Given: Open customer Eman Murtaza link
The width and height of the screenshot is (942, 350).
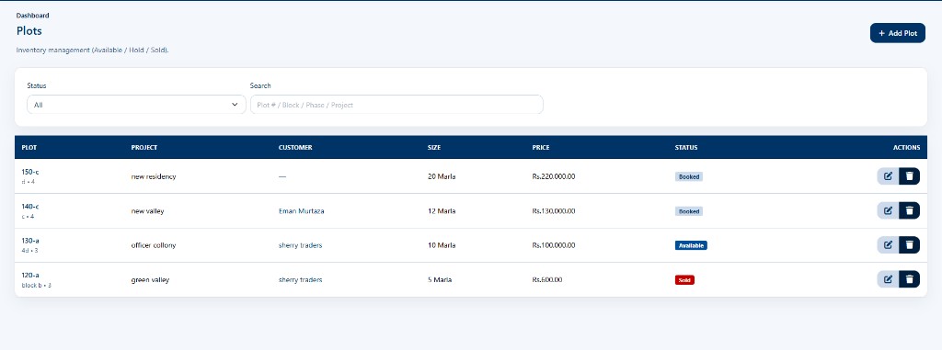Looking at the screenshot, I should pos(302,211).
